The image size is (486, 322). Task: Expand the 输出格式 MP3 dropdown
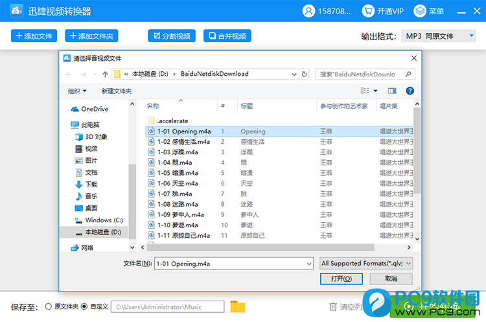[439, 36]
